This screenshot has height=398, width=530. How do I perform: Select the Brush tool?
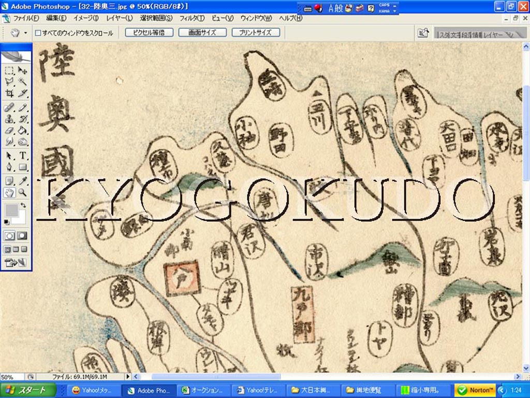22,108
